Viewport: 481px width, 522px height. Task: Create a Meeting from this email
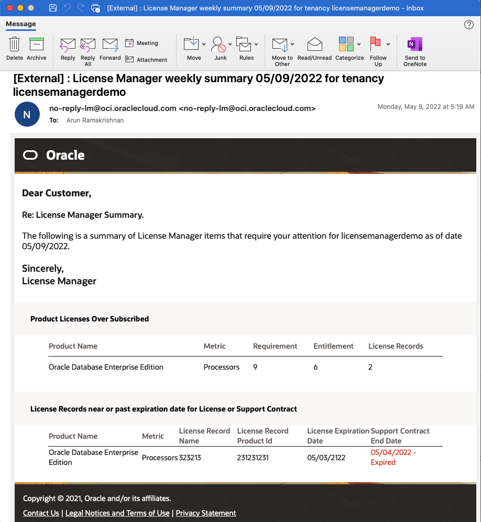click(x=141, y=43)
